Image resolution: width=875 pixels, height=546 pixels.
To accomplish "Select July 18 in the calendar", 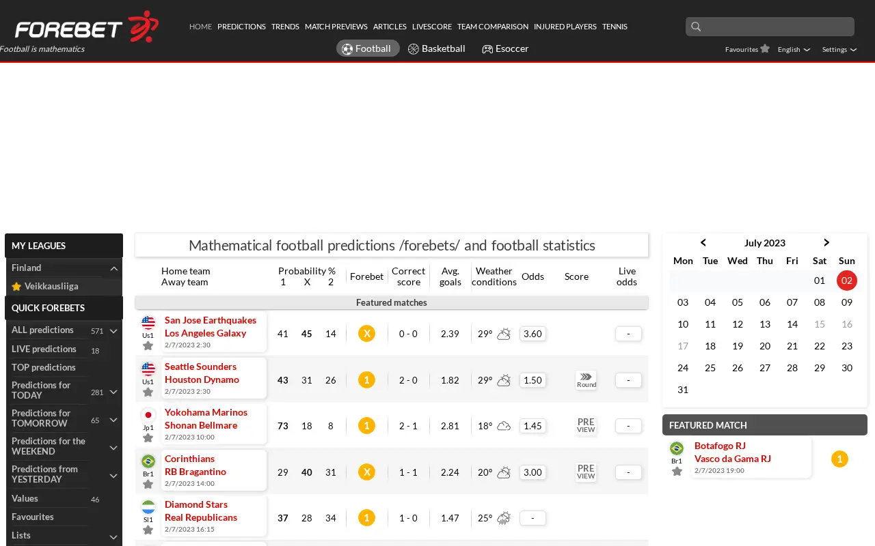I will point(710,346).
